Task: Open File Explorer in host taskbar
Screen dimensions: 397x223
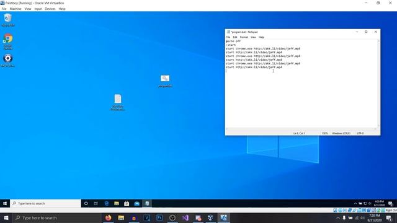Action: [x=122, y=217]
